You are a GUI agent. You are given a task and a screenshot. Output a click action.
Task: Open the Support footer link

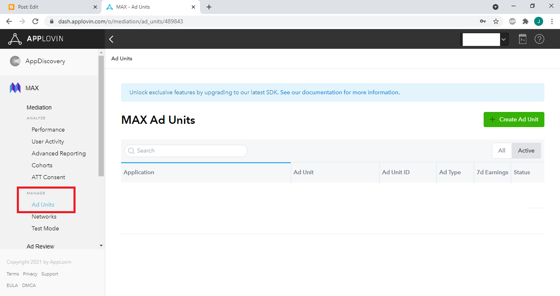click(50, 274)
